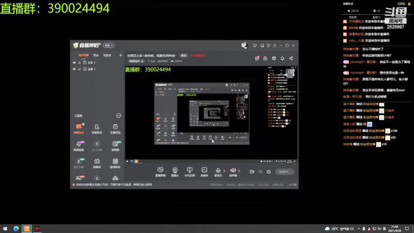Open the 主播任务 tool

[115, 128]
